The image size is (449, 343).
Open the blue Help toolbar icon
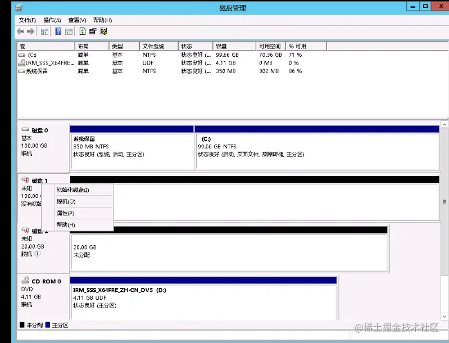pyautogui.click(x=58, y=31)
